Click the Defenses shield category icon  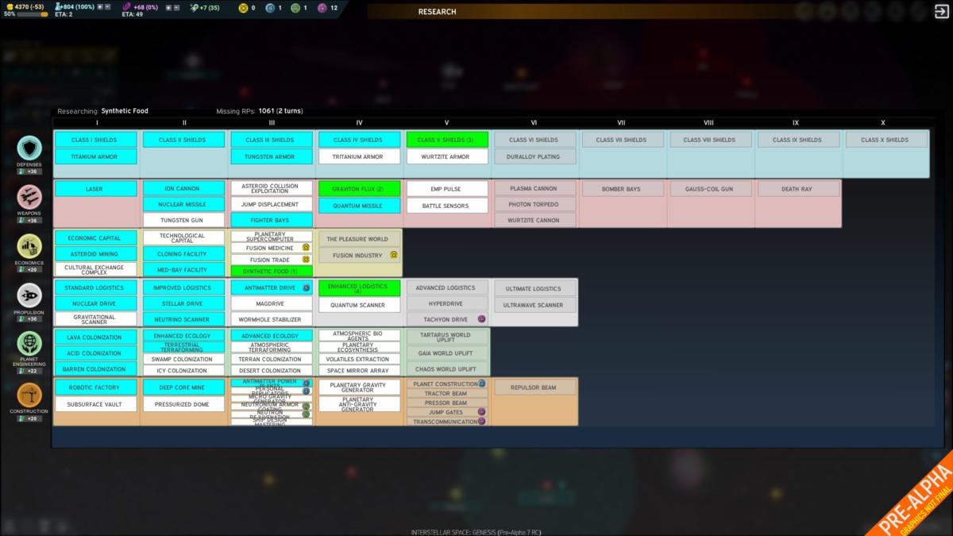(29, 148)
